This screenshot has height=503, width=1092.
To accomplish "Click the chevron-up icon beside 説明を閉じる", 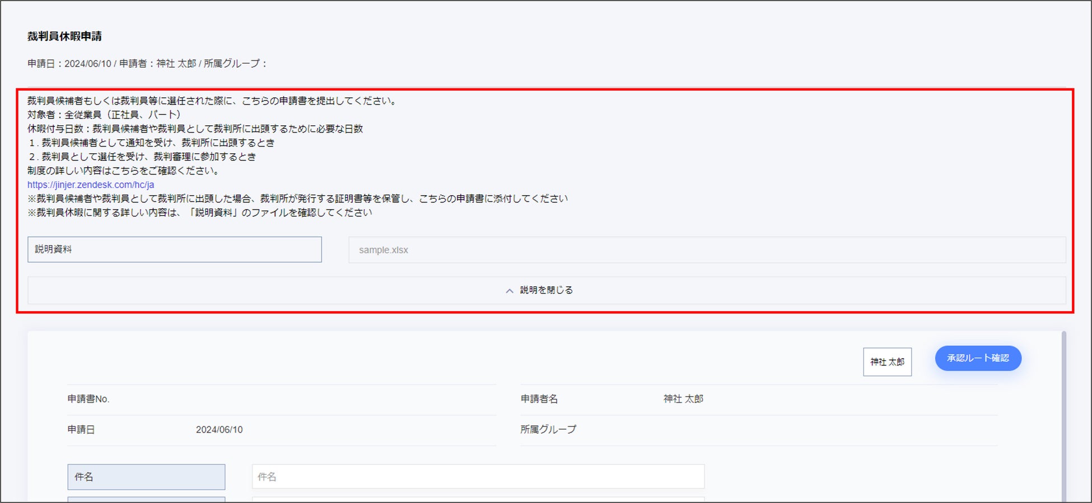I will (x=509, y=291).
